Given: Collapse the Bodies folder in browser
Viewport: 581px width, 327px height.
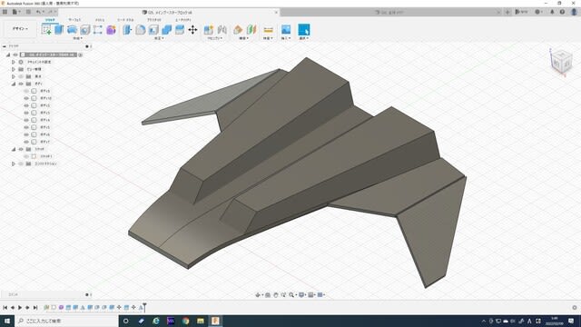Looking at the screenshot, I should [14, 84].
